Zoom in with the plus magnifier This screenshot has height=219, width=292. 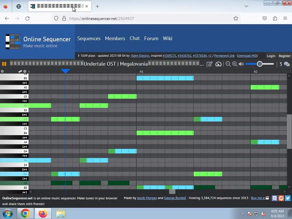[235, 64]
